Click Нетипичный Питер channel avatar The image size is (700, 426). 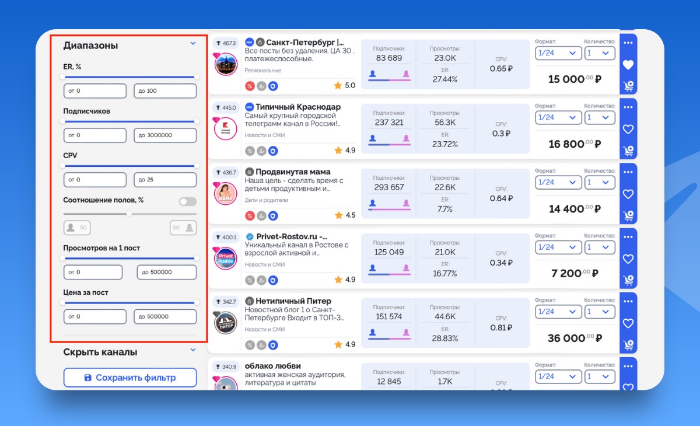226,323
